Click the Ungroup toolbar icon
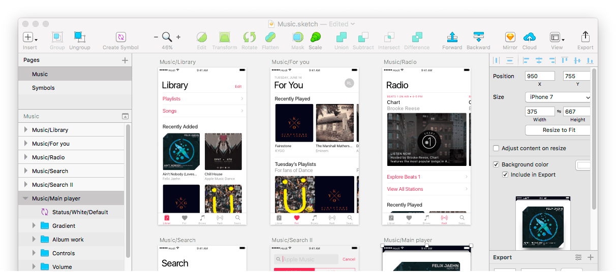 (79, 37)
